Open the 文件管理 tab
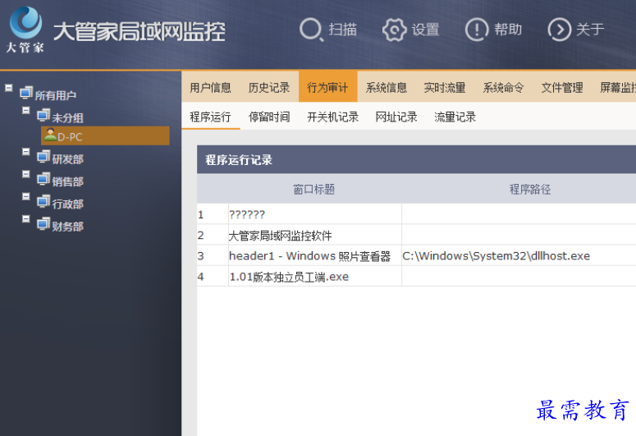This screenshot has width=636, height=436. pos(562,87)
